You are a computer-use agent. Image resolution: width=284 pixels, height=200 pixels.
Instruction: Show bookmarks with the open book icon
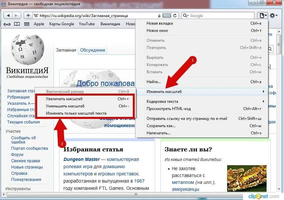pos(17,24)
